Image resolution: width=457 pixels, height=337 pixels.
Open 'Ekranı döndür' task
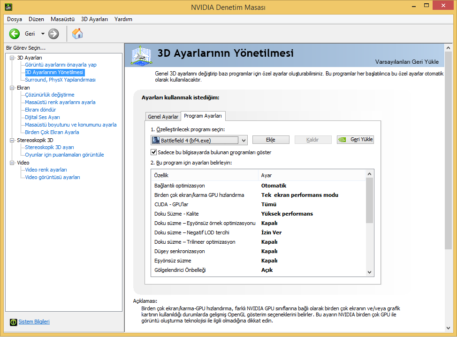40,110
